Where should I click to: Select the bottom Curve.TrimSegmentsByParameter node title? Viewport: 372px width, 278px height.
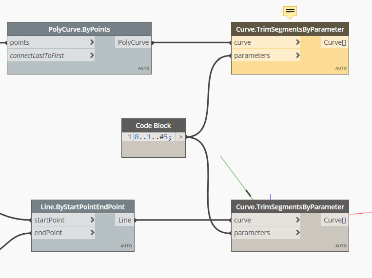(290, 207)
